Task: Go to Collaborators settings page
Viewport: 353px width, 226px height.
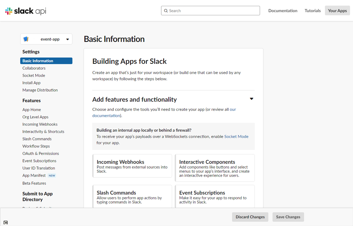Action: pyautogui.click(x=34, y=68)
